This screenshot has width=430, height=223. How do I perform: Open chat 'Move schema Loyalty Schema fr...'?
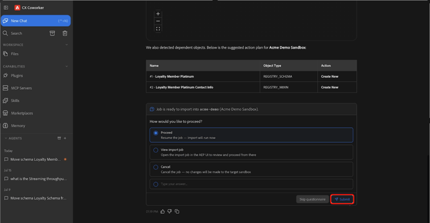tap(36, 198)
